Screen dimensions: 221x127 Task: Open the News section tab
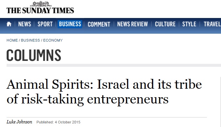[25, 24]
